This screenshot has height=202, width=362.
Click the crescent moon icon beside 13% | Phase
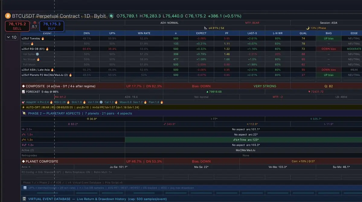click(308, 28)
